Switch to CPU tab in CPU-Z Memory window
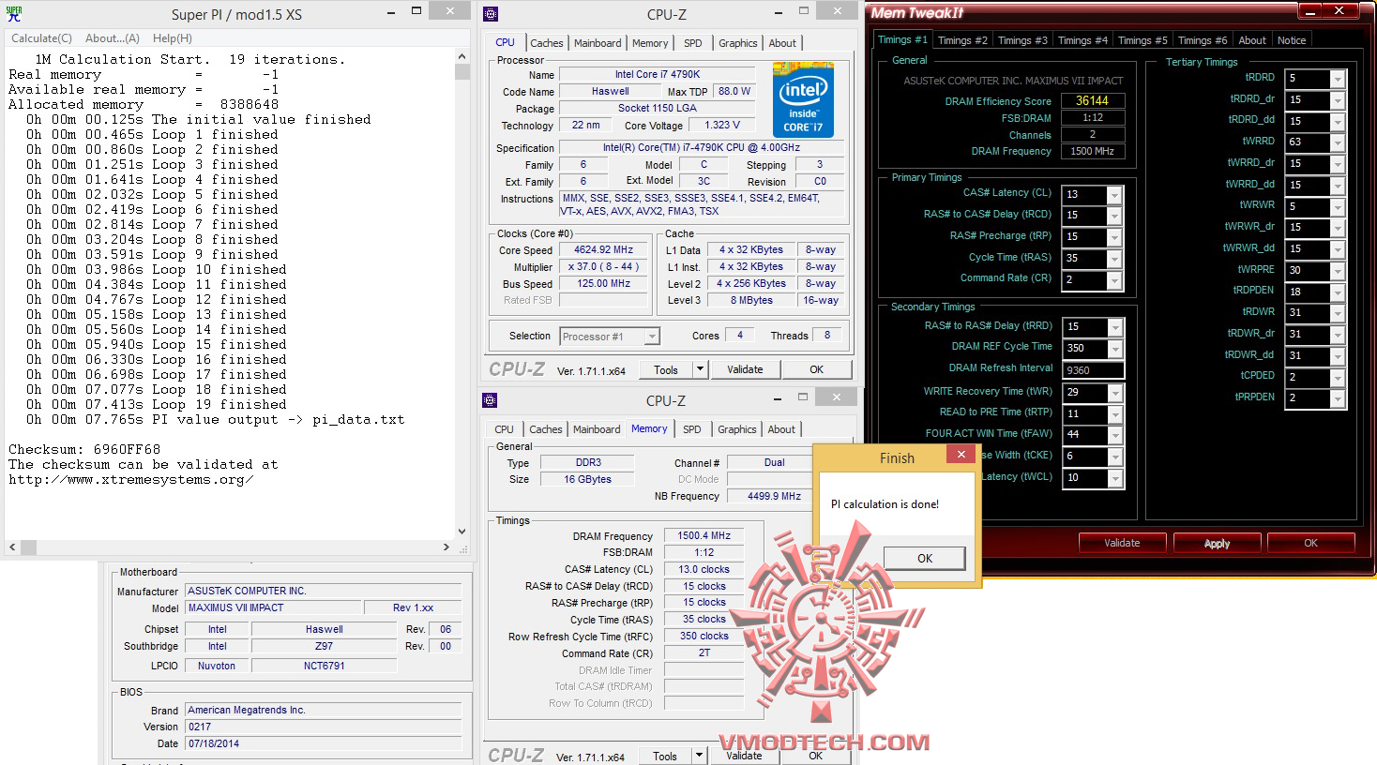The width and height of the screenshot is (1377, 765). 505,429
